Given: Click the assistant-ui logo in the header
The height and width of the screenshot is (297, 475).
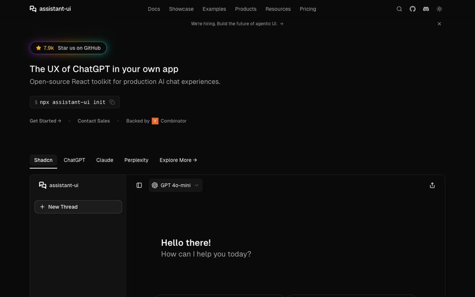Looking at the screenshot, I should click(50, 9).
